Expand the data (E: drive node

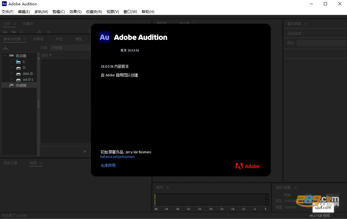coord(12,73)
